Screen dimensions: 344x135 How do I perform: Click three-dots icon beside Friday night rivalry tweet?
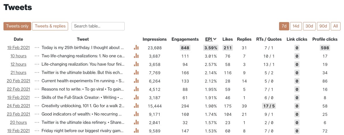click(x=37, y=131)
